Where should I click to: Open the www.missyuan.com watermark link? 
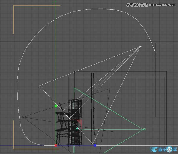162,5
